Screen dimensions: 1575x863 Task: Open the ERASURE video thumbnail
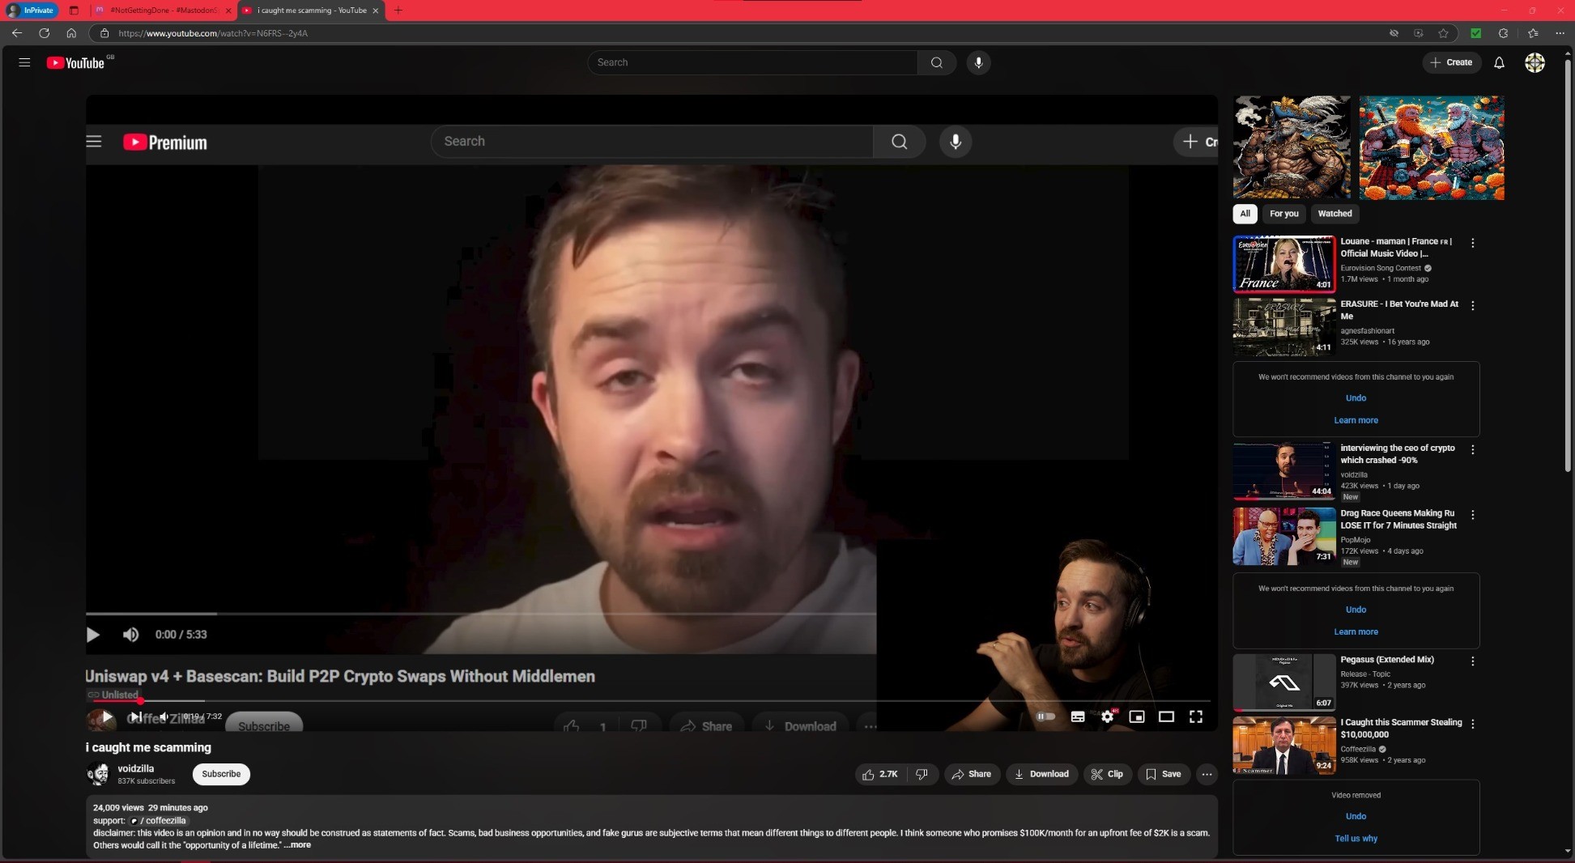(x=1284, y=327)
